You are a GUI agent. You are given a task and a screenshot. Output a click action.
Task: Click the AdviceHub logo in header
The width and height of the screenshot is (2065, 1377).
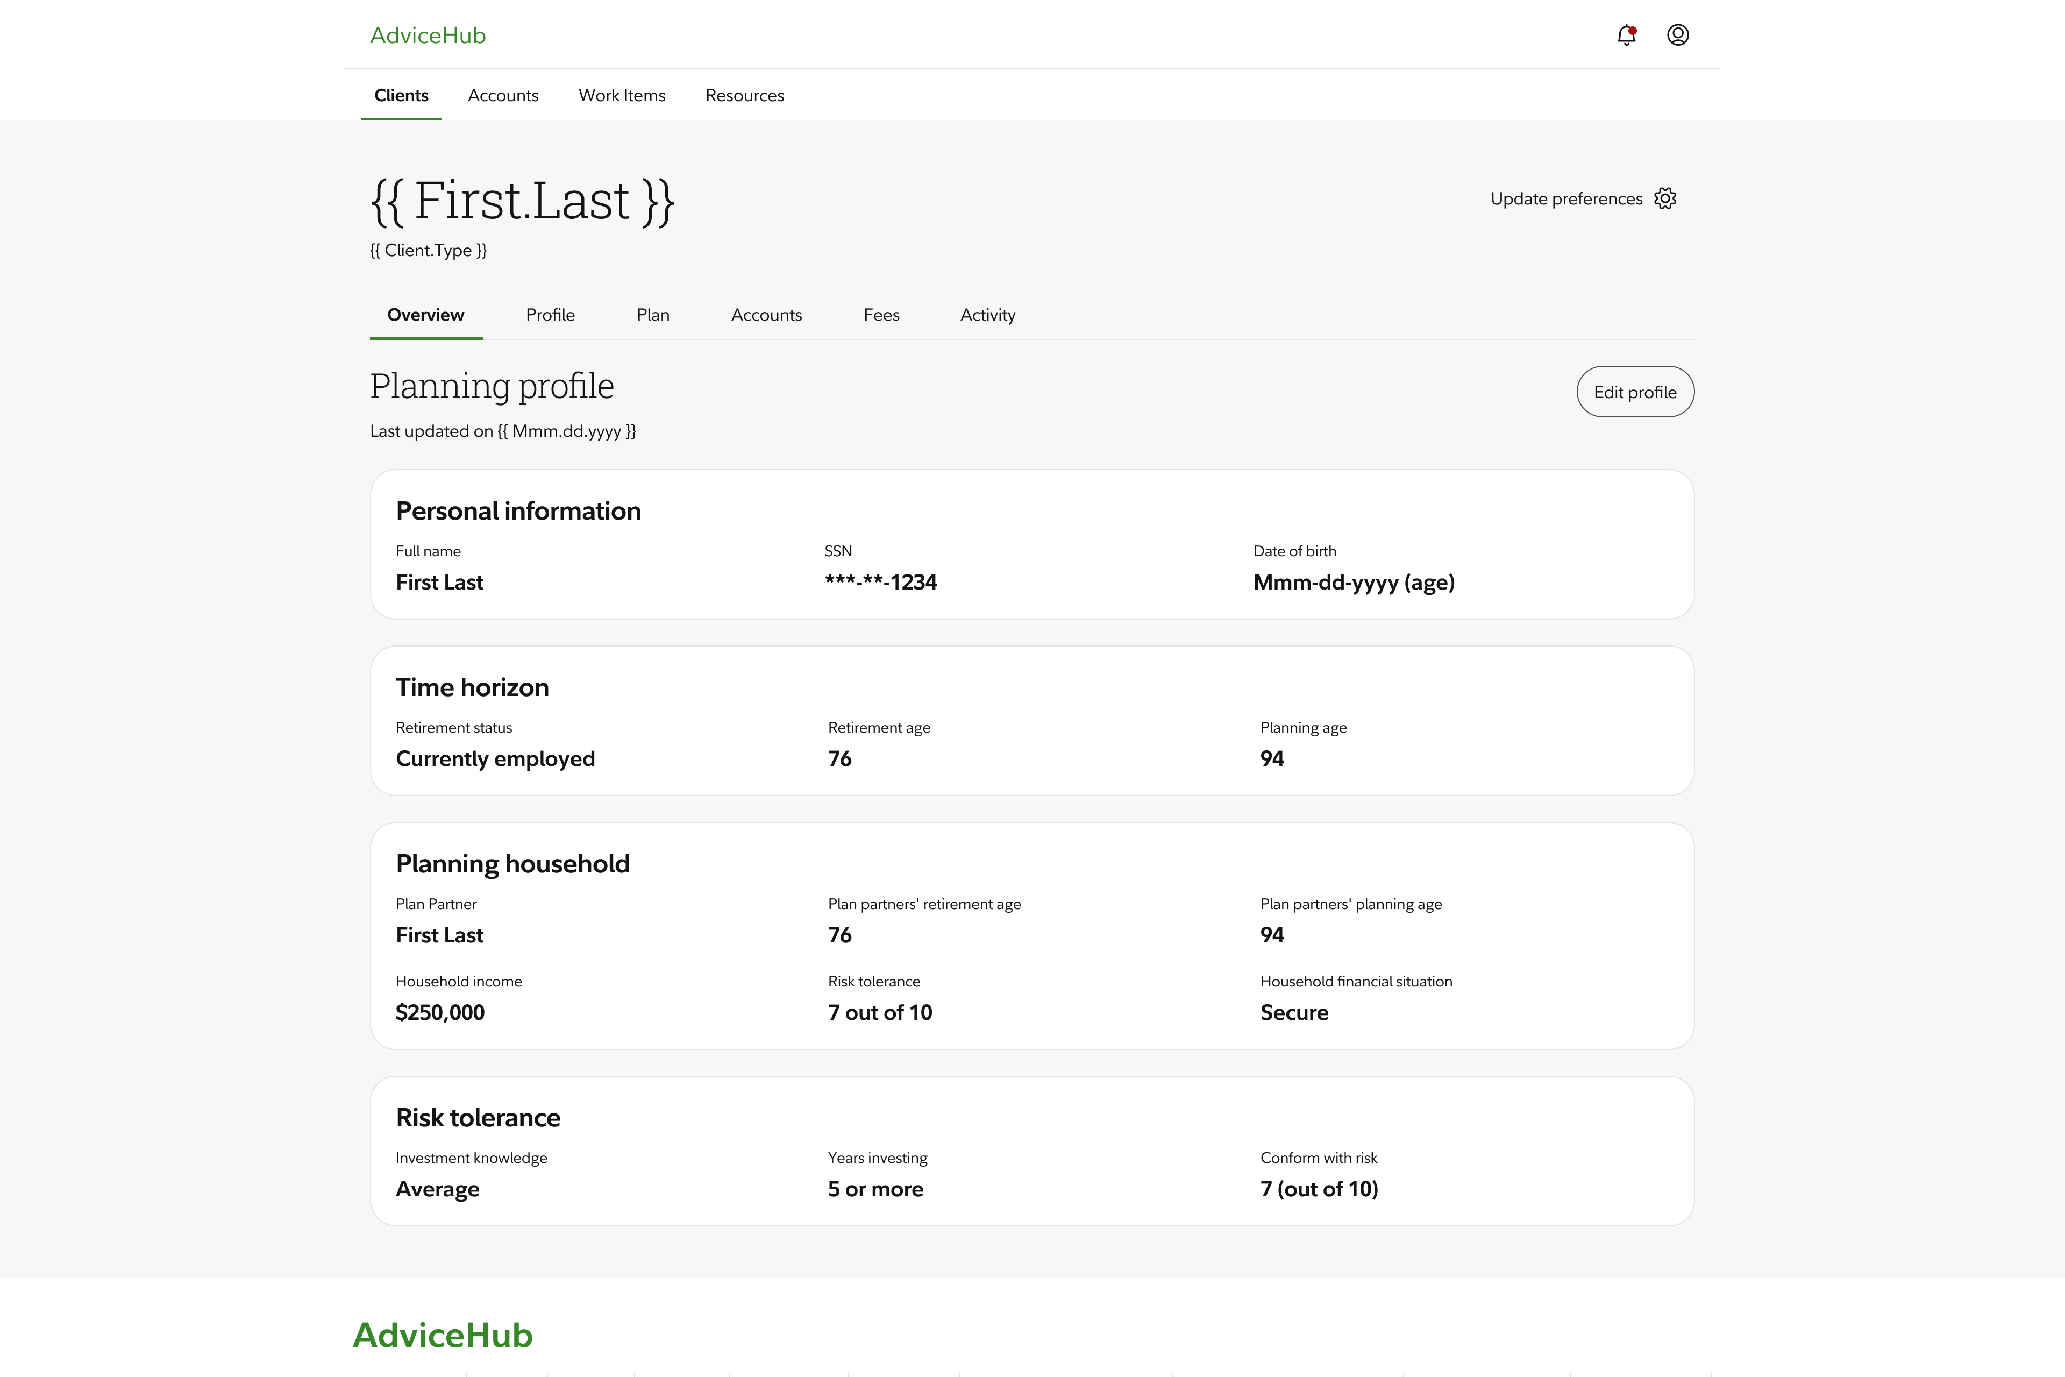428,35
